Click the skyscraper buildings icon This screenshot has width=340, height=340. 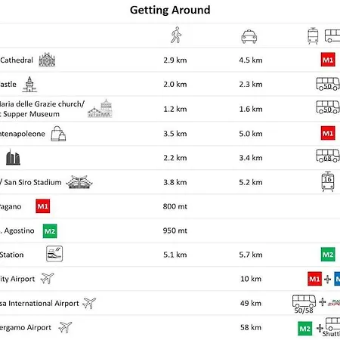[x=13, y=157]
